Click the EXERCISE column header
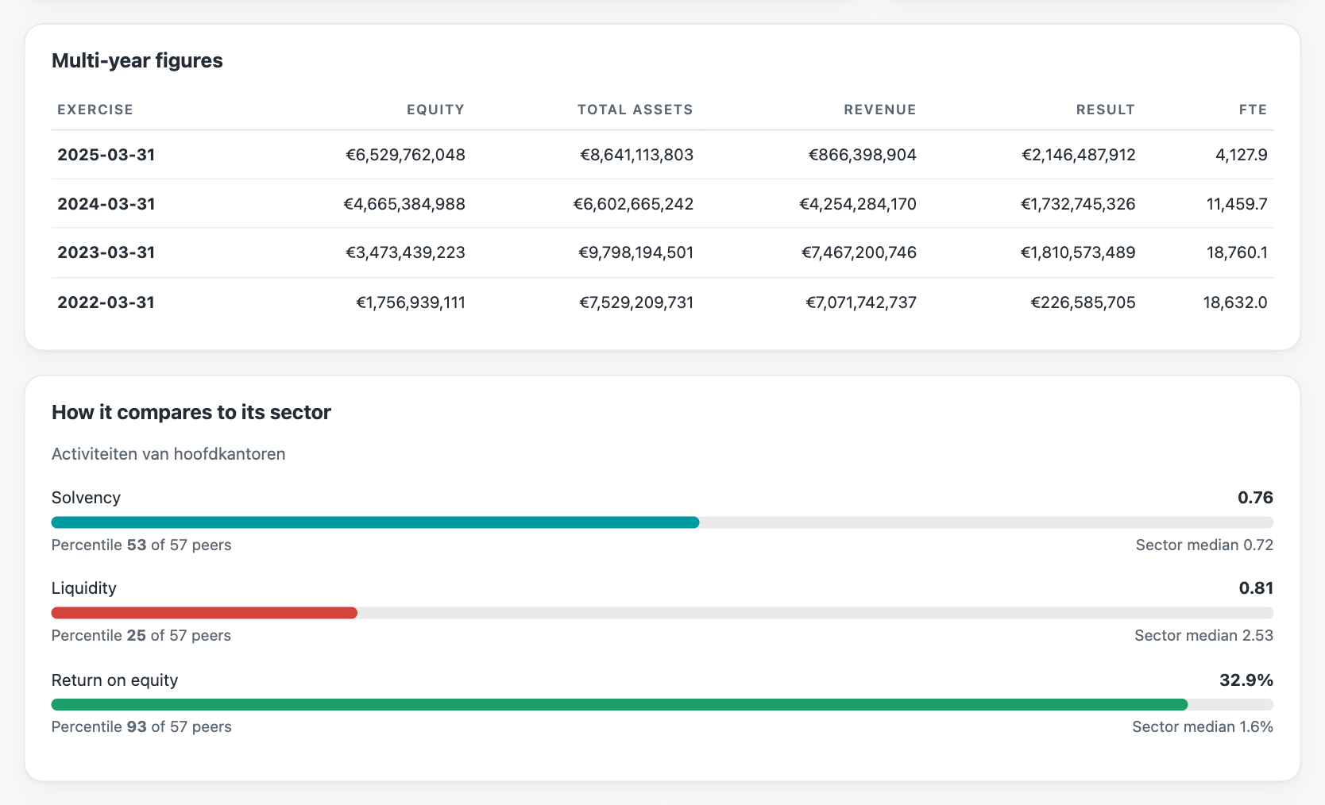The width and height of the screenshot is (1325, 805). 95,110
